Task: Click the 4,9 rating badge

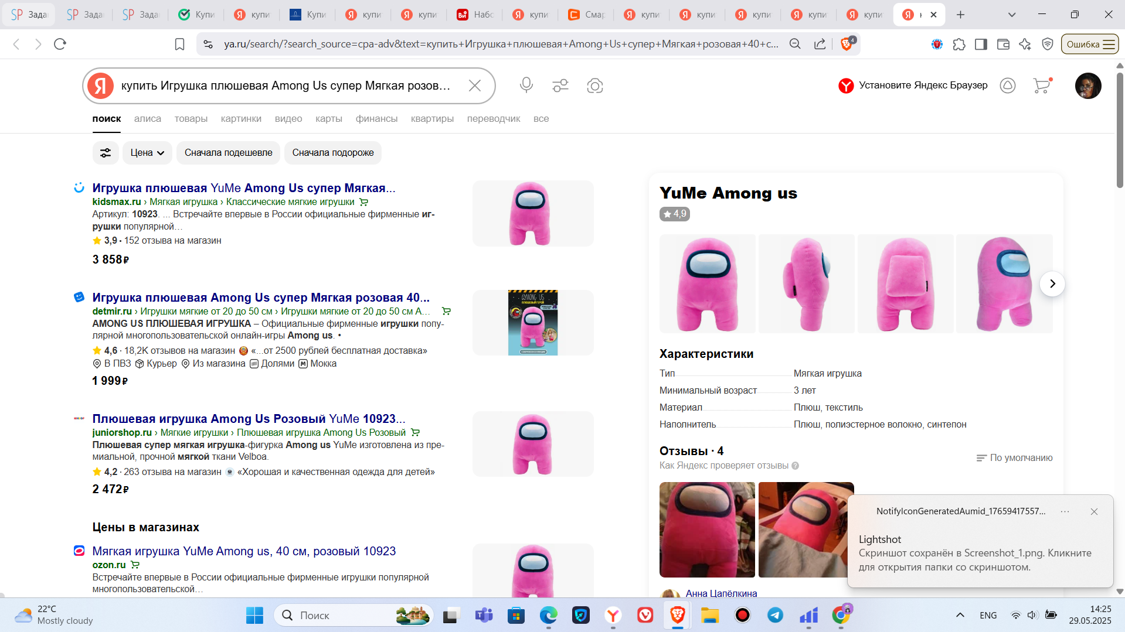Action: pyautogui.click(x=674, y=214)
